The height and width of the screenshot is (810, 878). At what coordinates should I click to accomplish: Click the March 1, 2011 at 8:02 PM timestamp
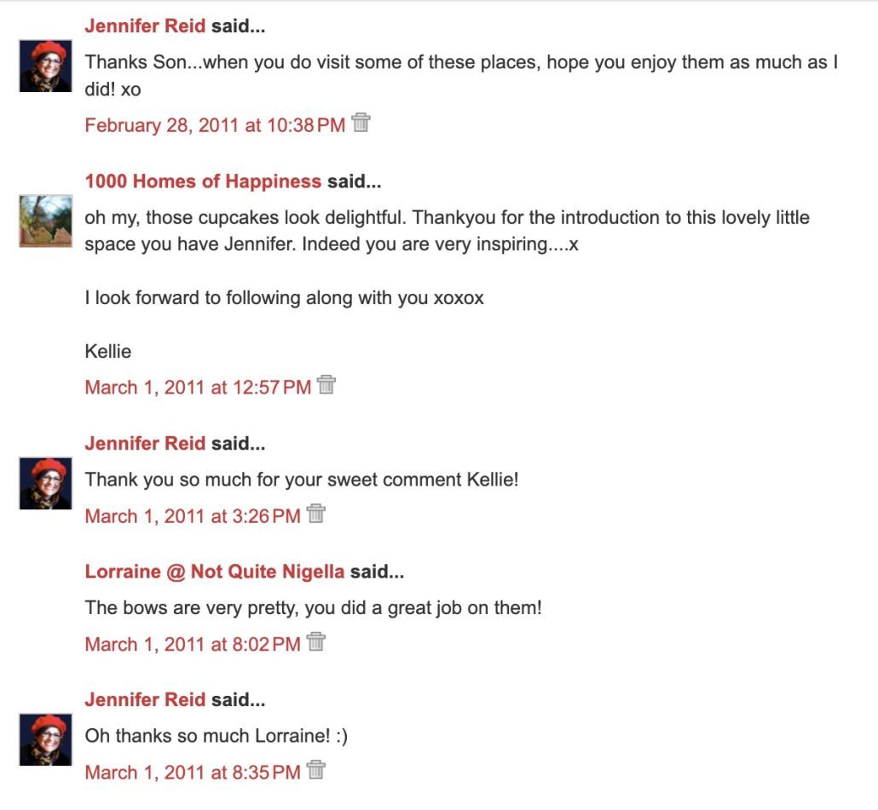coord(193,645)
